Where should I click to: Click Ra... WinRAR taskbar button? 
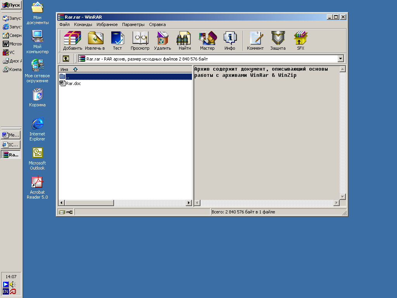click(10, 154)
